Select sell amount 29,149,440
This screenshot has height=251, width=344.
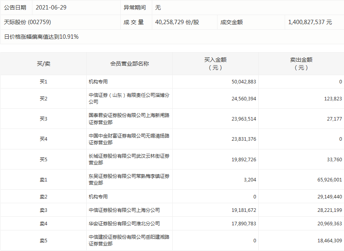click(329, 197)
